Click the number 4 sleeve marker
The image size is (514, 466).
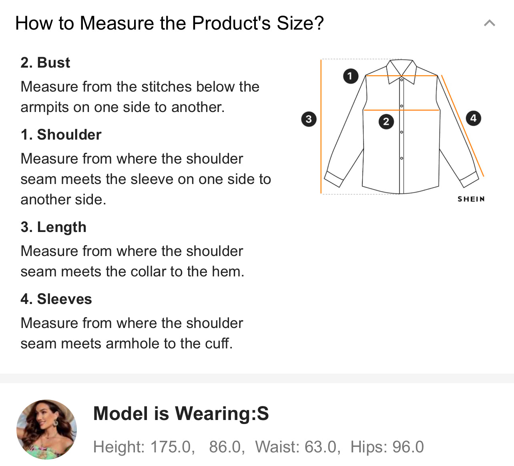click(x=473, y=118)
